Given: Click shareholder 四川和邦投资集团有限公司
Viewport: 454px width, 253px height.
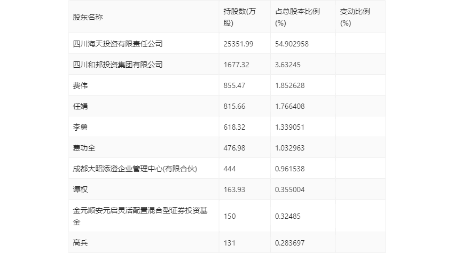Looking at the screenshot, I should point(118,65).
